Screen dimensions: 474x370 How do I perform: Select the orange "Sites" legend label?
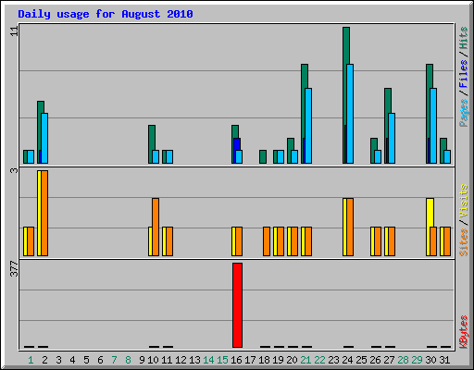coord(463,242)
